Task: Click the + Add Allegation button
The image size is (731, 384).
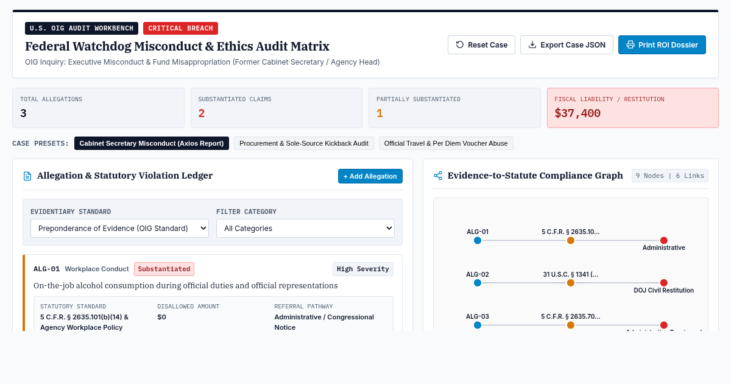Action: [x=370, y=176]
